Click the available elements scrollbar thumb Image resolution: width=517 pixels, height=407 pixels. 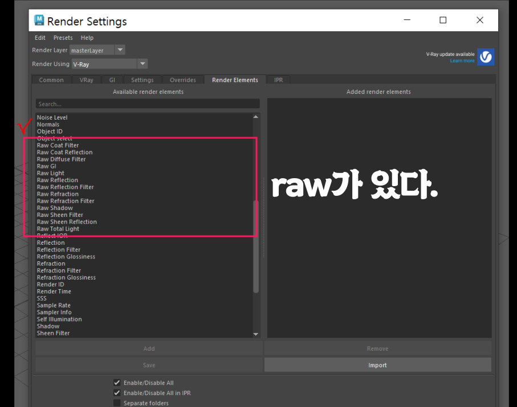256,246
